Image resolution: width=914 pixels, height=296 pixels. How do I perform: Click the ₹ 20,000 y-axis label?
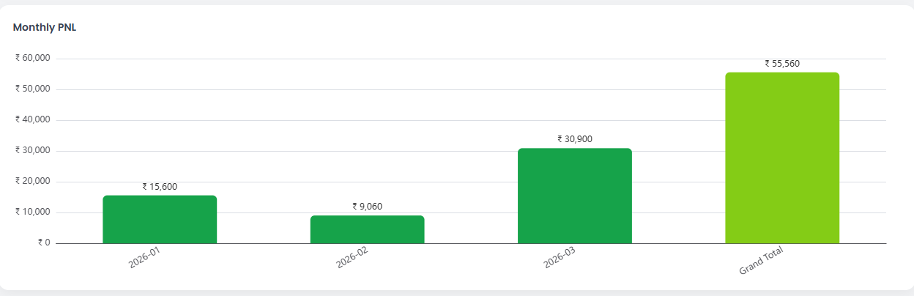click(x=32, y=181)
